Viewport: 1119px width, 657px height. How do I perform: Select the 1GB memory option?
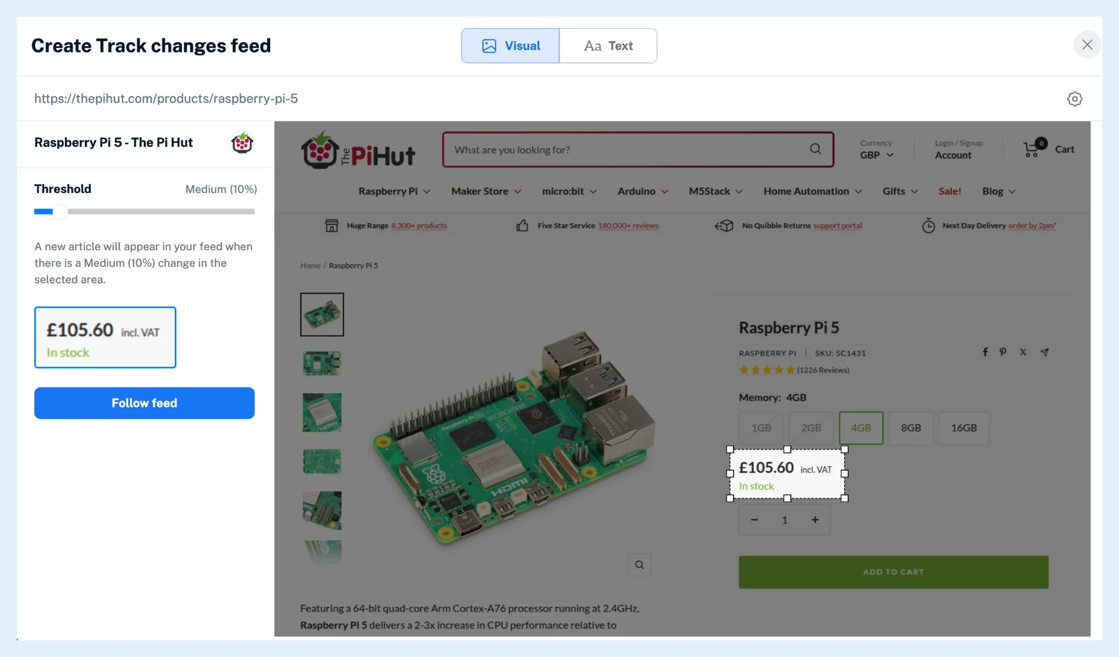(x=762, y=428)
